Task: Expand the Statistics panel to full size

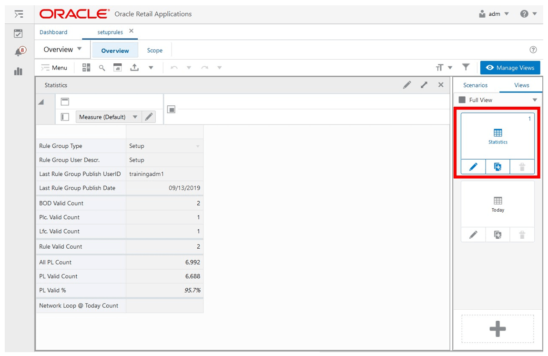Action: point(424,85)
